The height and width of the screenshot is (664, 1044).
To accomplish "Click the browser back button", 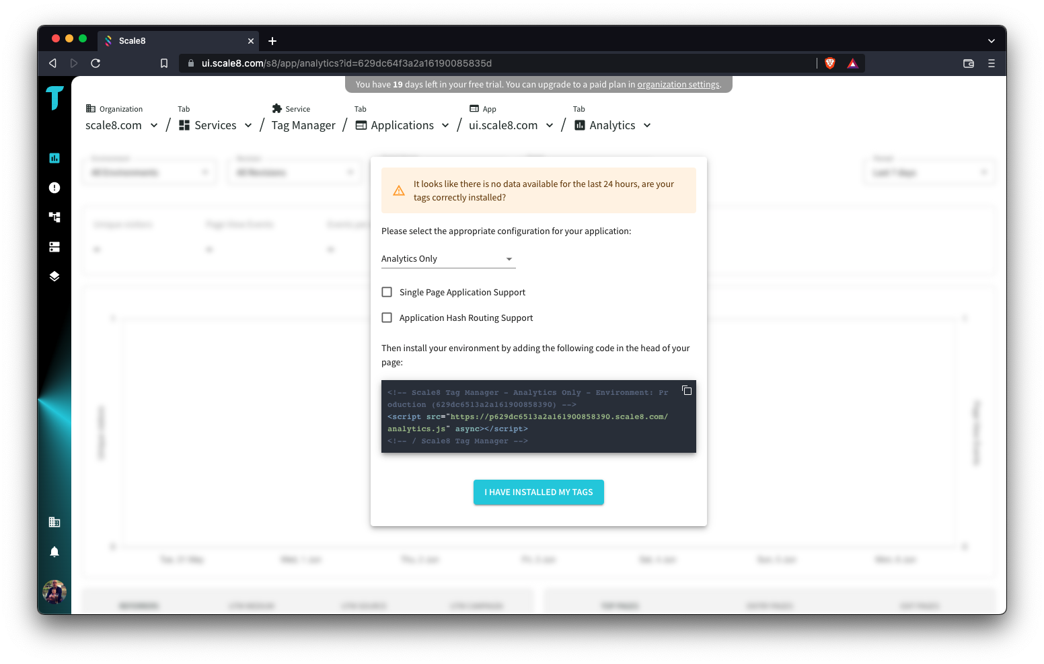I will 52,63.
